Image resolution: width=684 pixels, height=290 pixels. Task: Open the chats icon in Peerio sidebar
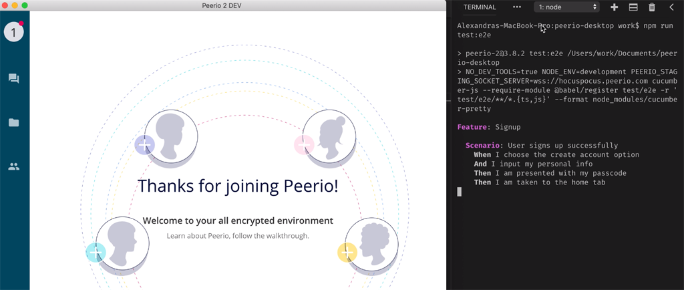(14, 79)
